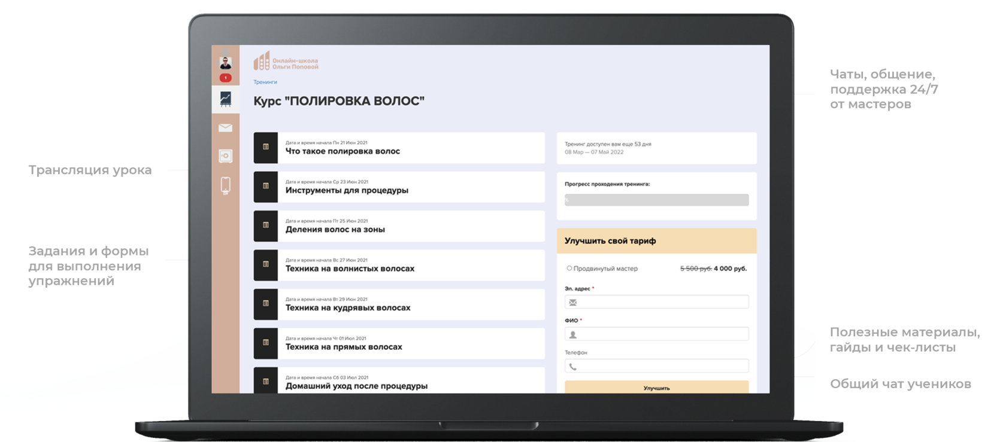The height and width of the screenshot is (442, 1006).
Task: Select the Продвинутый мастер tariff radio button
Action: coord(569,269)
